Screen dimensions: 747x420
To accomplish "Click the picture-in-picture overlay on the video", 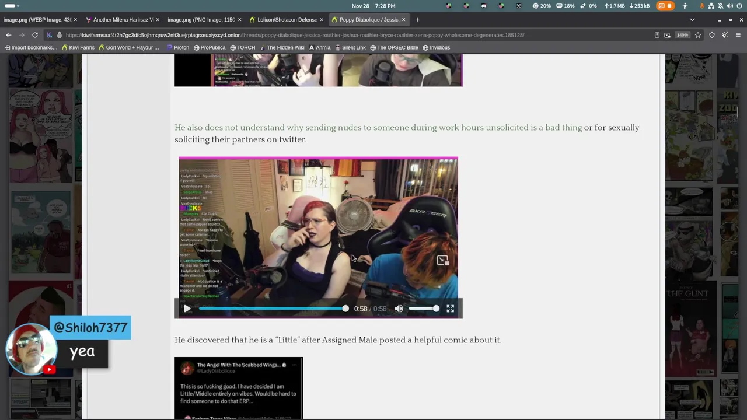I will pyautogui.click(x=442, y=260).
